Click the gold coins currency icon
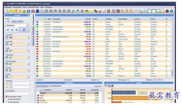 point(95,11)
